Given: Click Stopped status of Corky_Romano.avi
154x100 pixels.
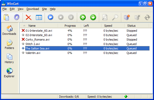Looking at the screenshot, I should tap(132, 40).
